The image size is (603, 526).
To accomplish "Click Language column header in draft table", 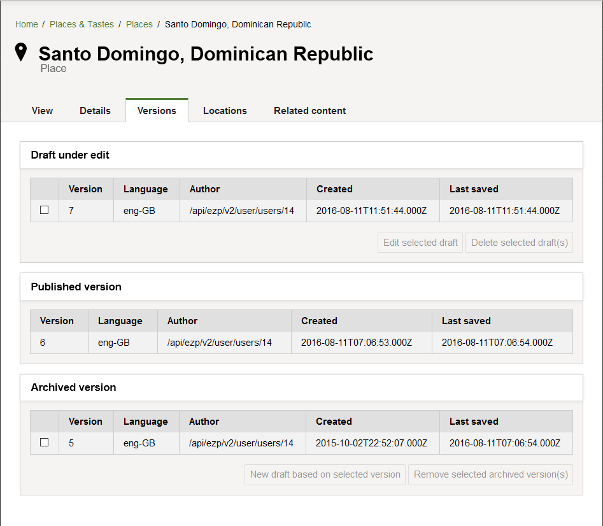I will 146,189.
